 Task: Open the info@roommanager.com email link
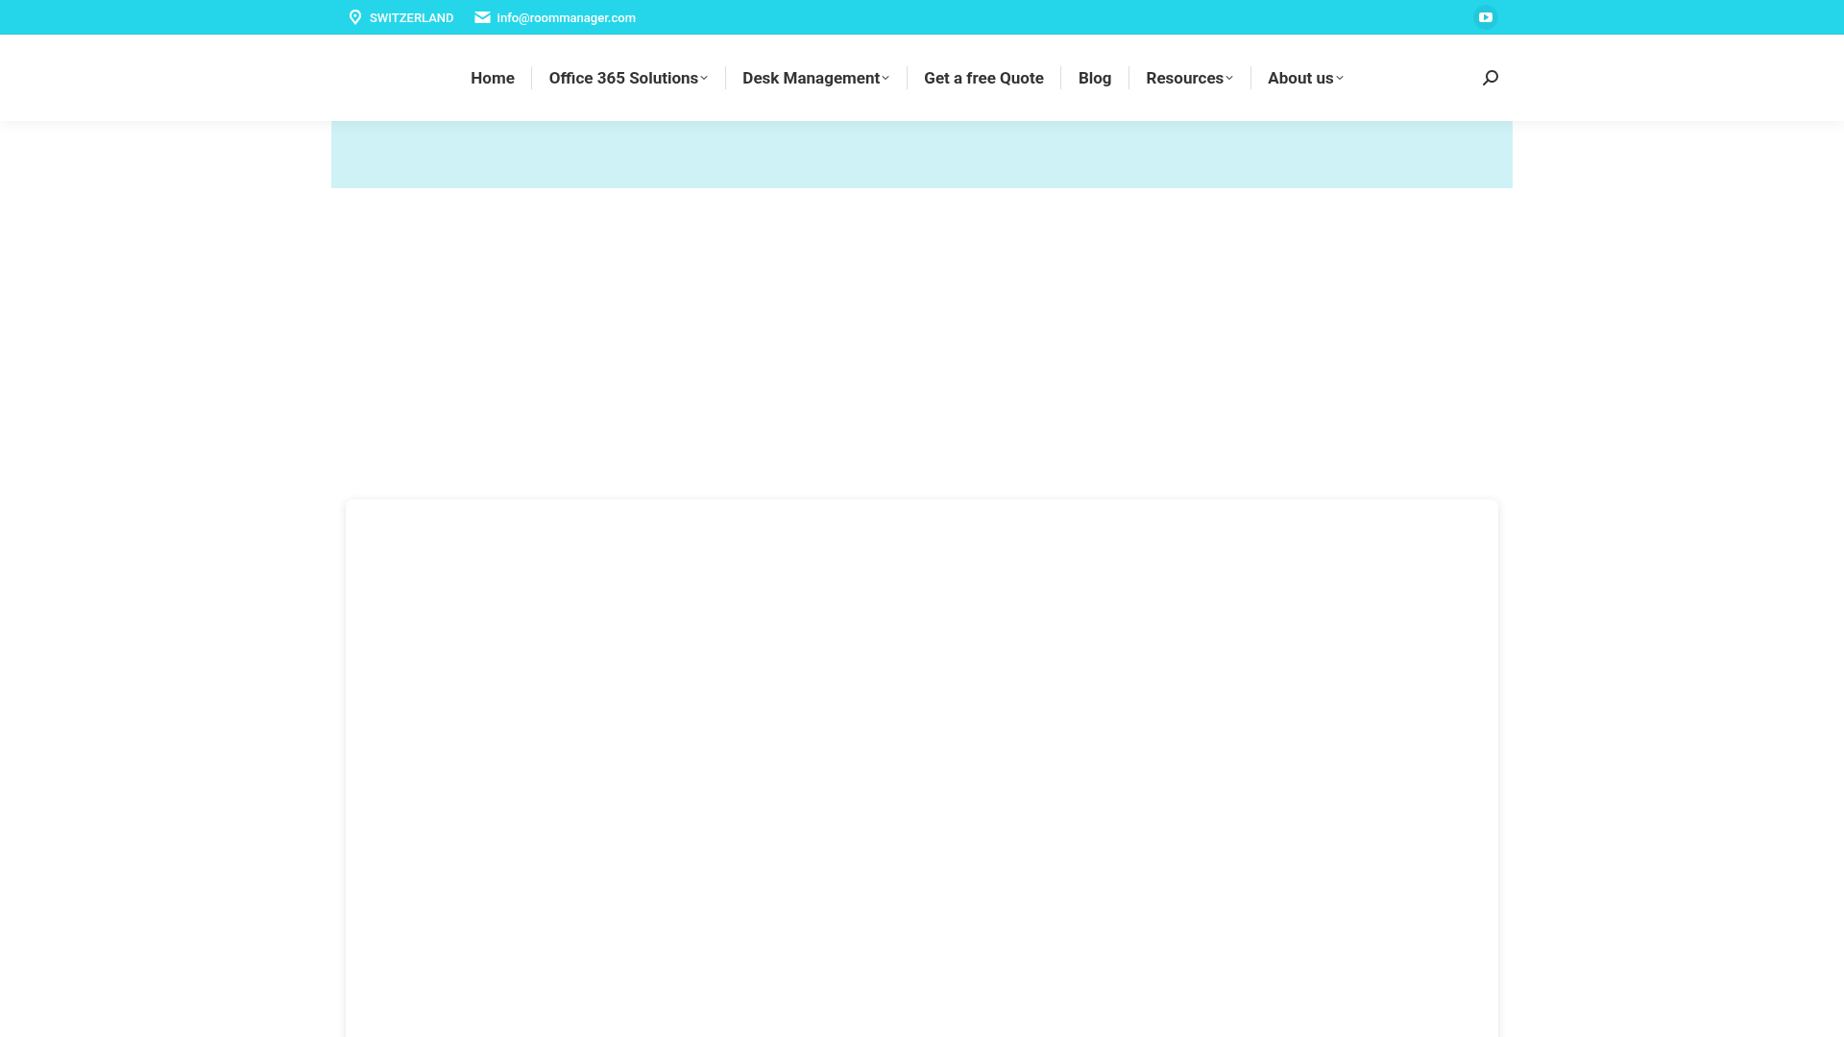pos(565,16)
